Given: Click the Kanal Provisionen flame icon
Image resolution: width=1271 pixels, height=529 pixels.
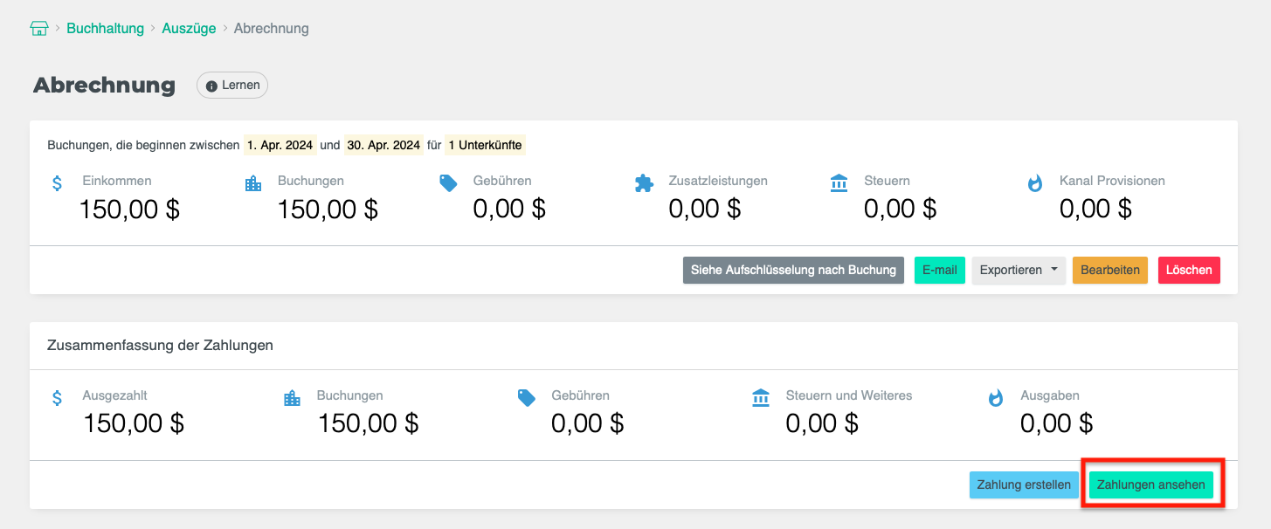Looking at the screenshot, I should pos(1035,183).
